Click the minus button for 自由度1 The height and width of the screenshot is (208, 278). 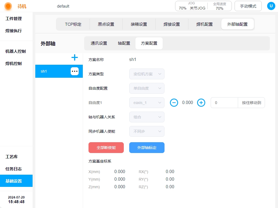click(x=174, y=103)
